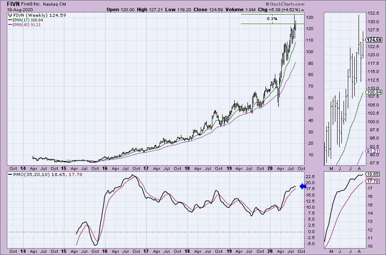The width and height of the screenshot is (386, 255).
Task: Click the 6.3% annotation label
Action: 272,19
